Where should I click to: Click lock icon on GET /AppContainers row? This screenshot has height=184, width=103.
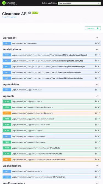[96, 171]
